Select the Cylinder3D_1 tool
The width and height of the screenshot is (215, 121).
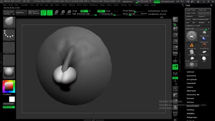point(204,52)
